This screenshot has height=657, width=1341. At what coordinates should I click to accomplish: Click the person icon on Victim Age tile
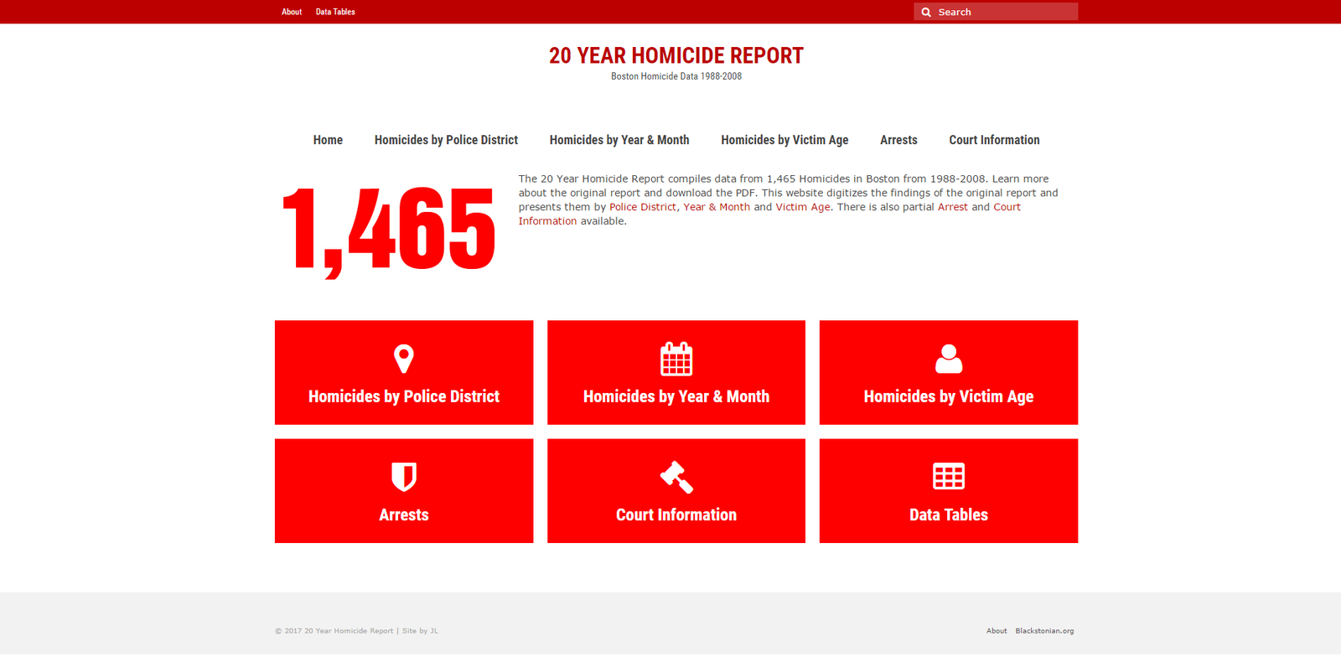[948, 359]
